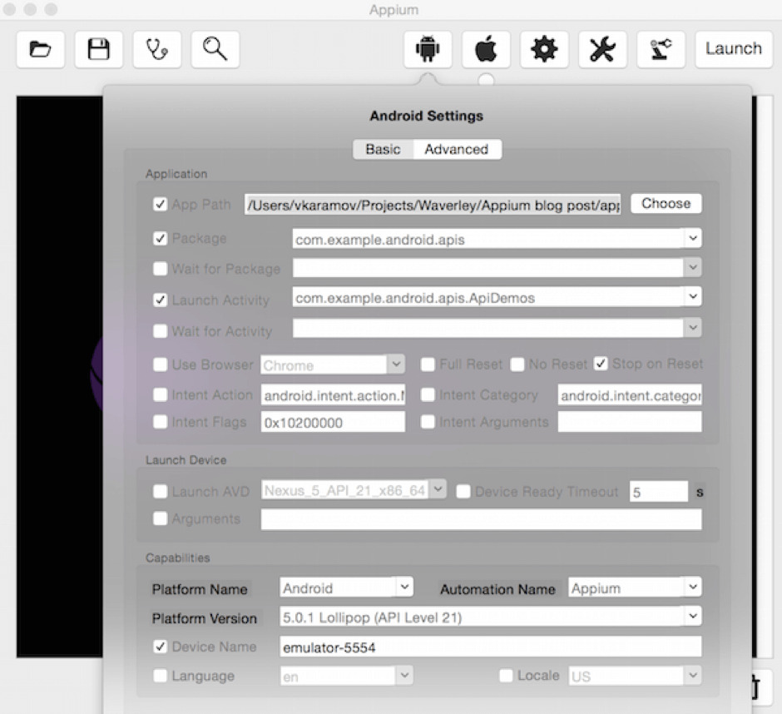Enable the Launch Device Arguments checkbox
Screen dimensions: 782x714
160,519
